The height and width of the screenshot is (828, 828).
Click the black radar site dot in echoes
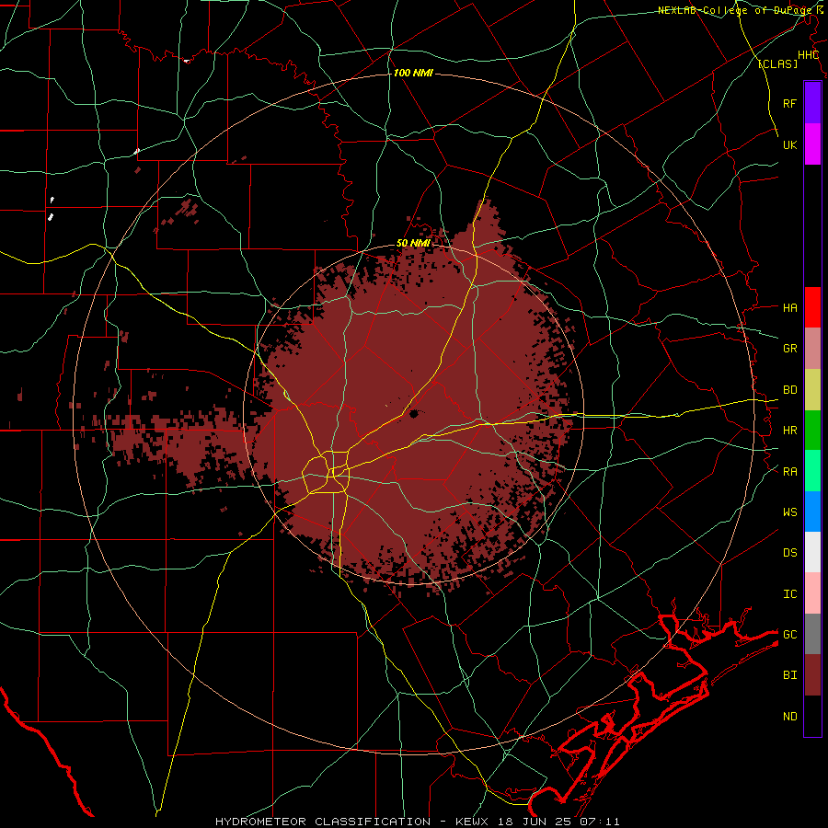click(x=413, y=414)
